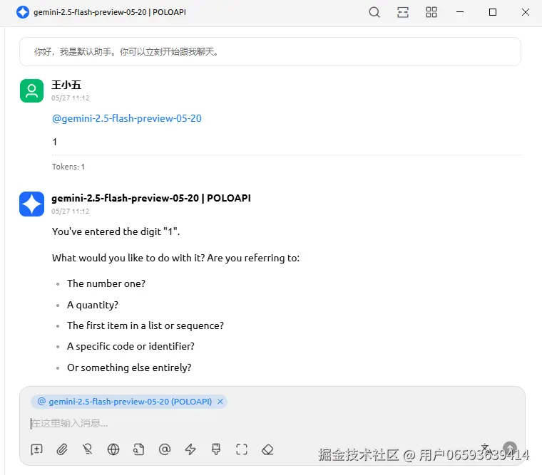Attach a file with the paperclip icon
This screenshot has width=542, height=475.
pos(62,449)
